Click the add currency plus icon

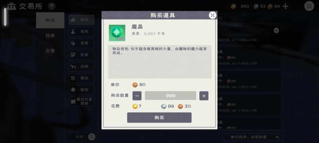click(x=286, y=6)
